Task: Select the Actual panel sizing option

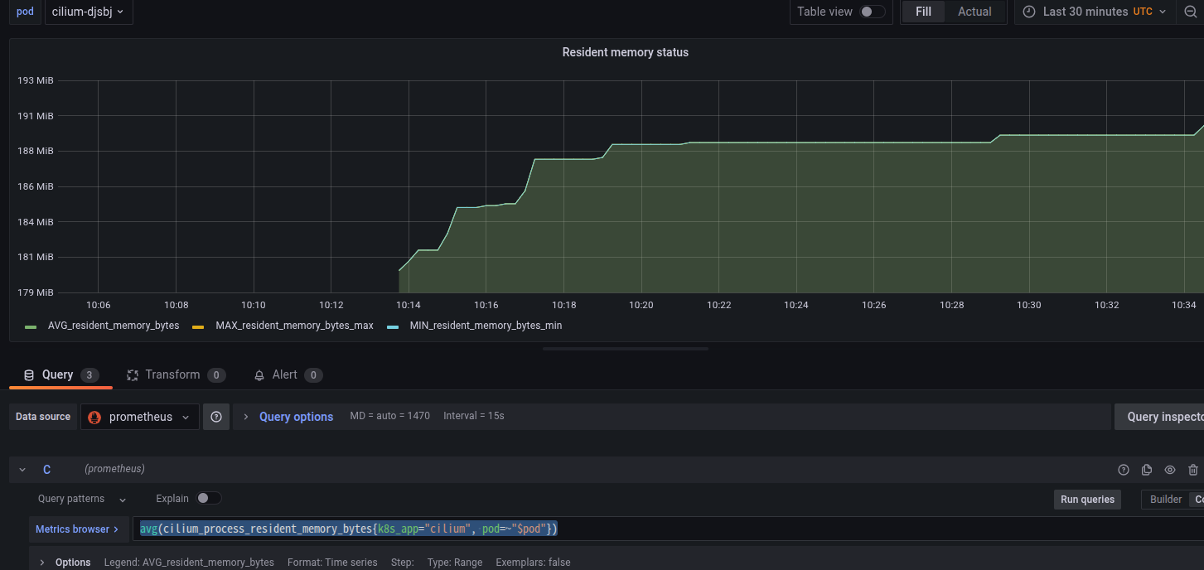Action: pos(974,12)
